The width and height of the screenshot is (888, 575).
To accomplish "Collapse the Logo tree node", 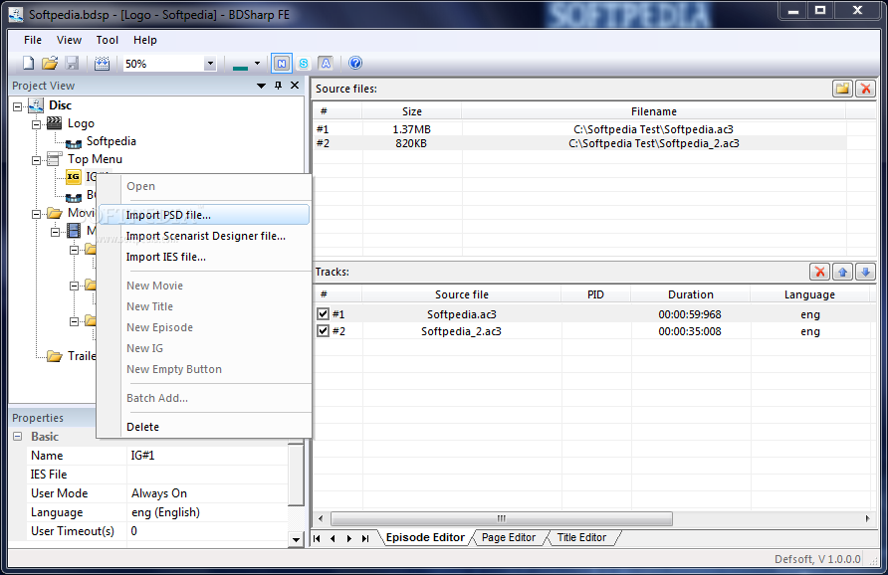I will (36, 124).
